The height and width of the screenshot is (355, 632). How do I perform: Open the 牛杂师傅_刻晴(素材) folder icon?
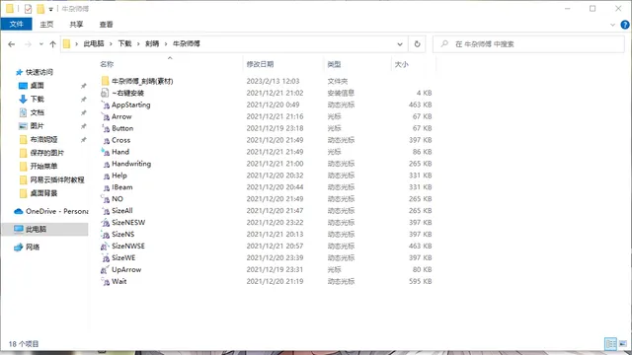[106, 81]
